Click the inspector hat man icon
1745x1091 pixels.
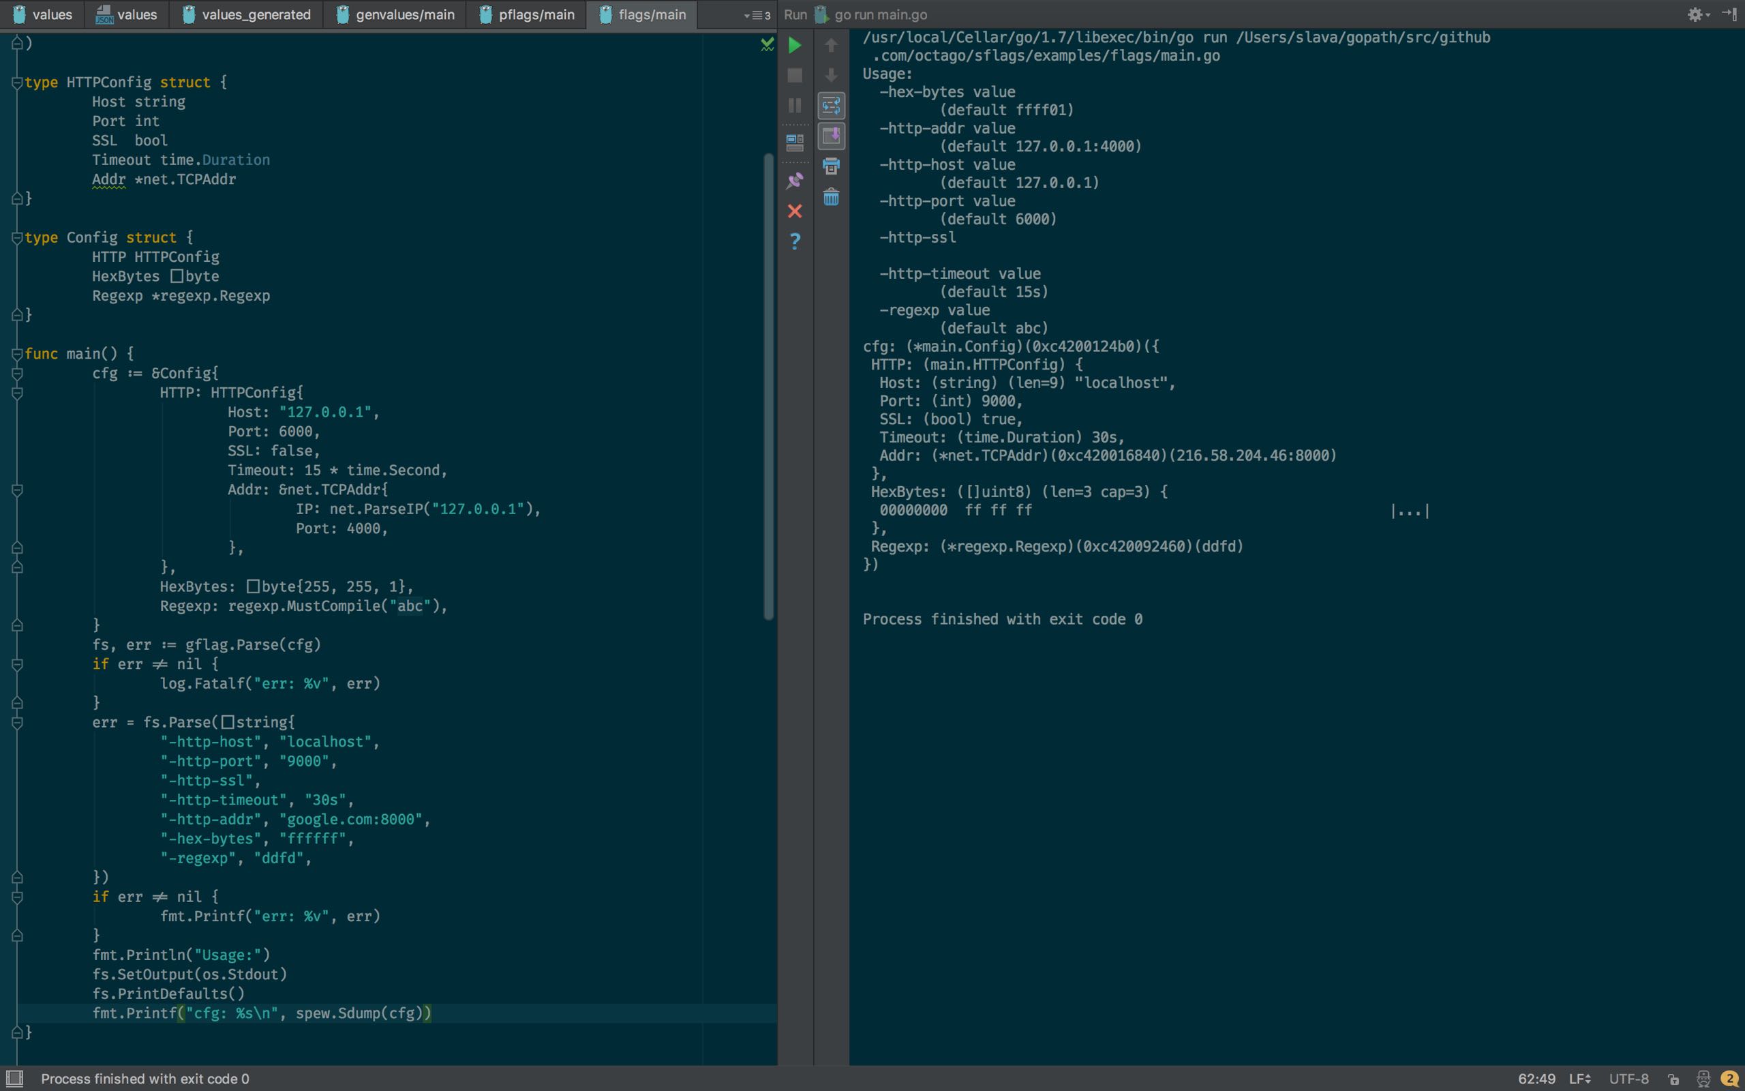point(1703,1079)
